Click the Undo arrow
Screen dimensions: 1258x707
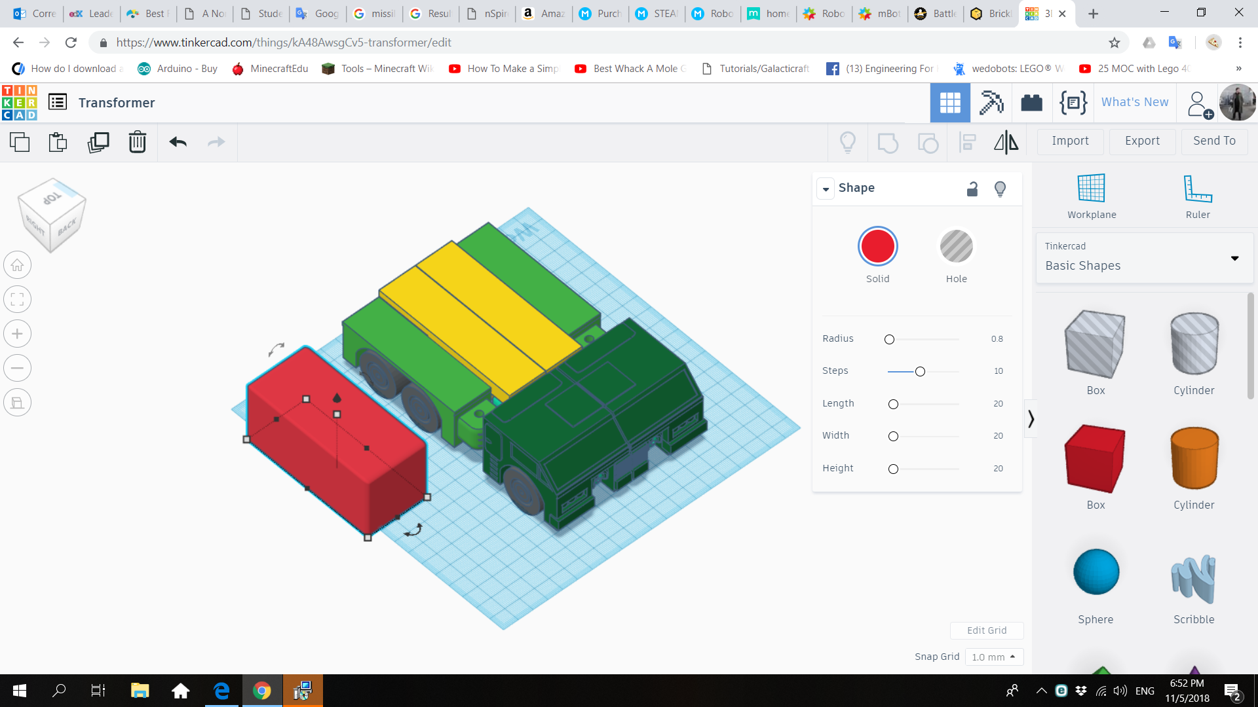(178, 141)
